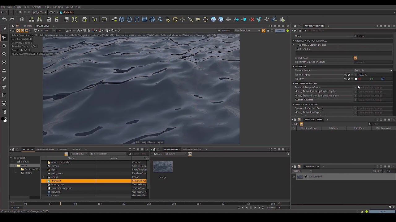Viewport: 396px width, 222px height.
Task: Toggle the eye beside Specular Reflection Depth
Action: tap(355, 109)
